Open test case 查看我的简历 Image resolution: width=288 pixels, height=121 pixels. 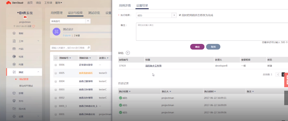[x=86, y=73]
